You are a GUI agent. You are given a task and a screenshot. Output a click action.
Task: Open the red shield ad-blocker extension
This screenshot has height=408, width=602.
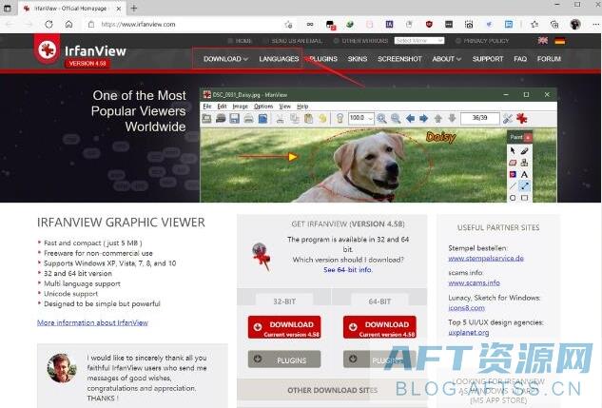[429, 25]
